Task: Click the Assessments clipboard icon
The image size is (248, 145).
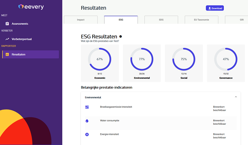Action: [7, 24]
